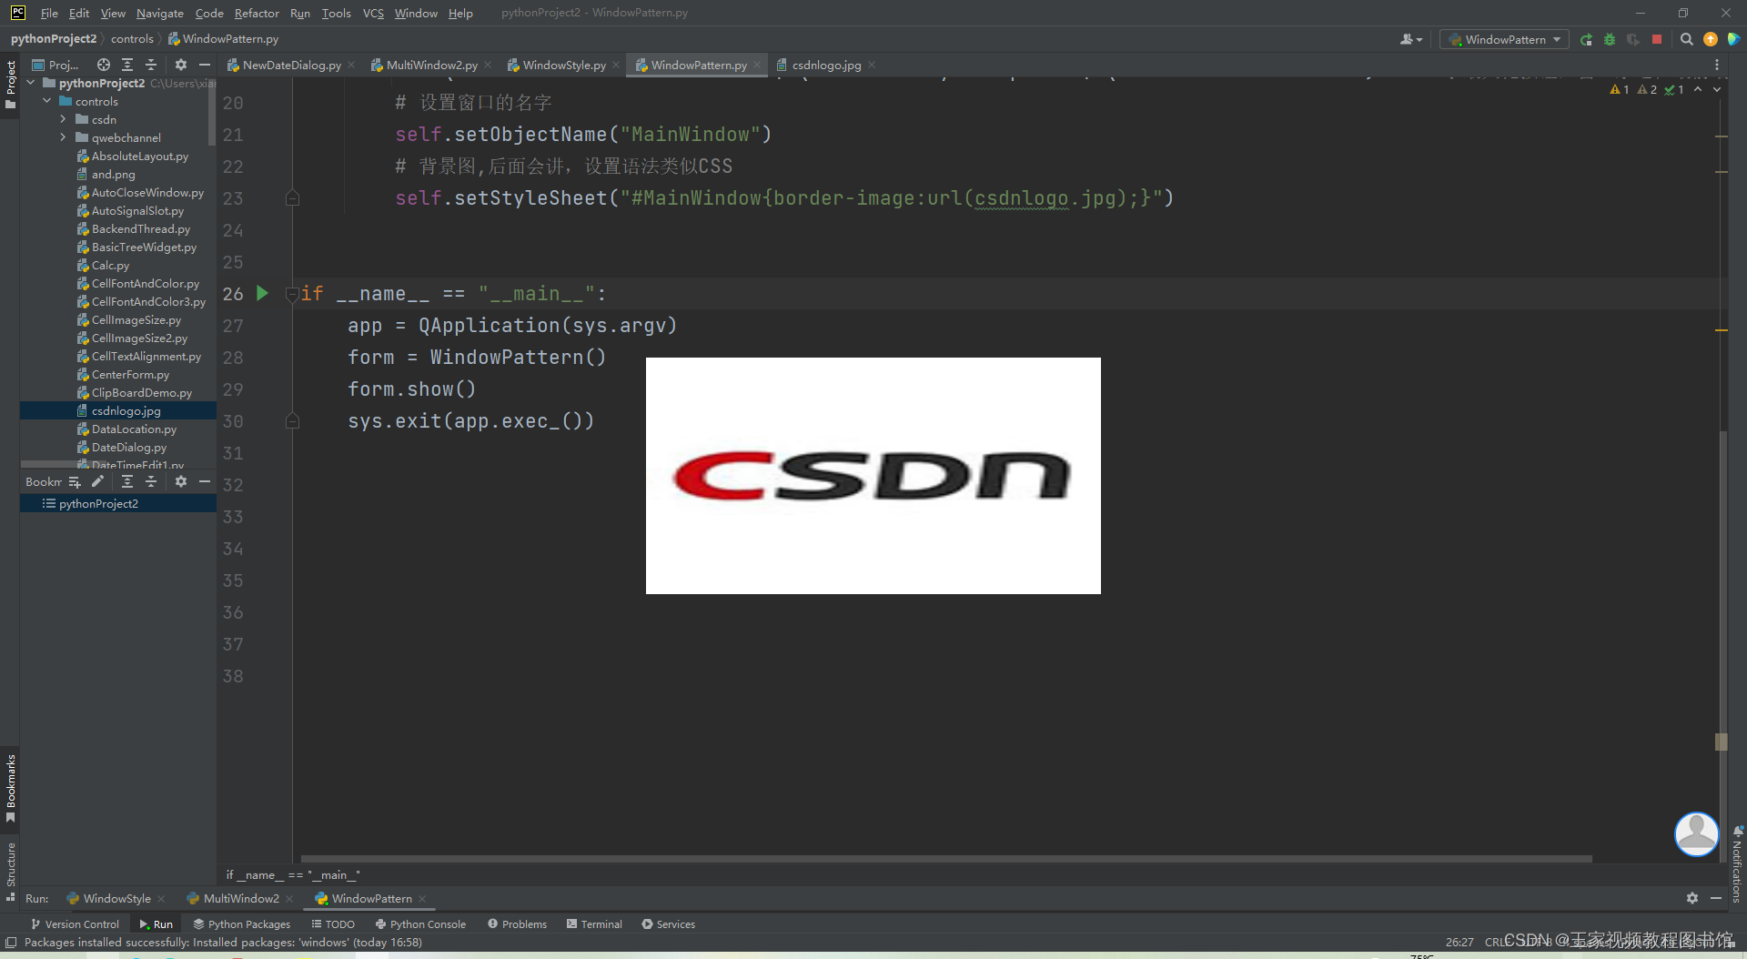Switch to the csdnlogo.jpg editor tab
This screenshot has height=959, width=1747.
[826, 65]
